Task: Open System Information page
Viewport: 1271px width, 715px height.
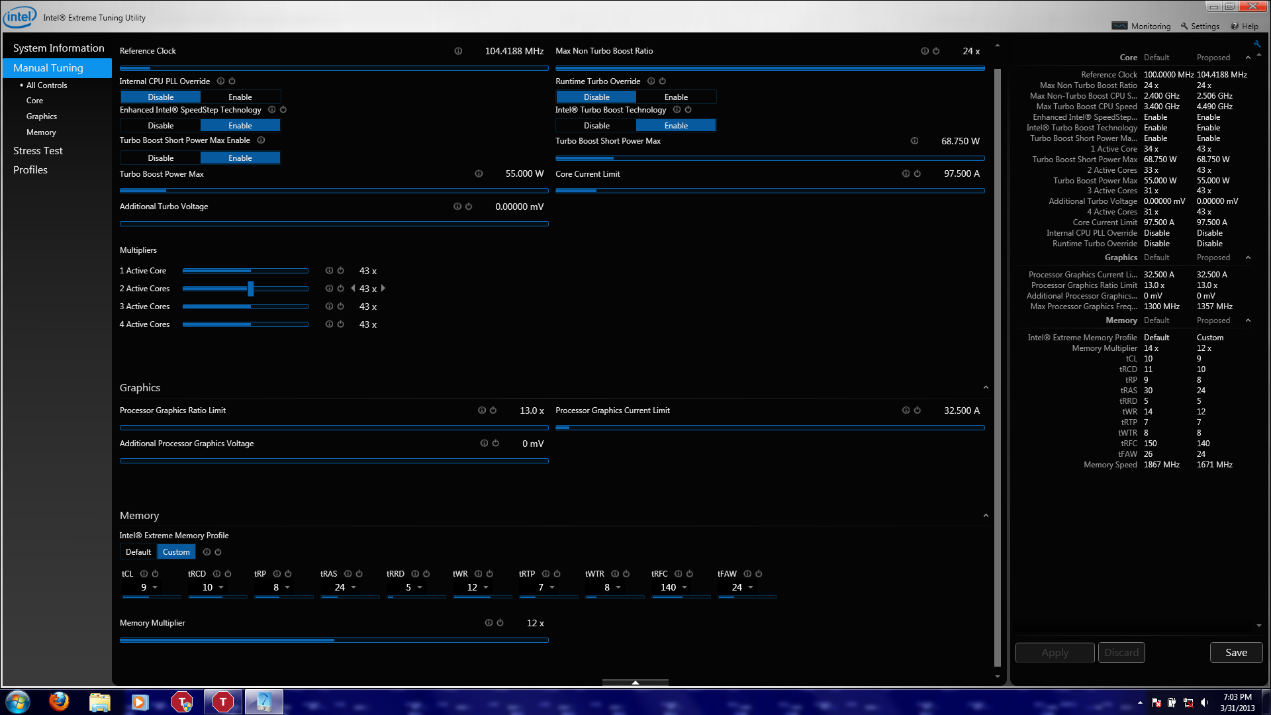Action: pyautogui.click(x=58, y=48)
